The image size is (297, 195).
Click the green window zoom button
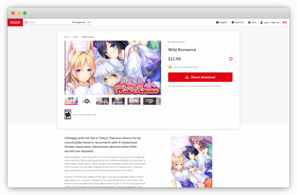pos(25,13)
